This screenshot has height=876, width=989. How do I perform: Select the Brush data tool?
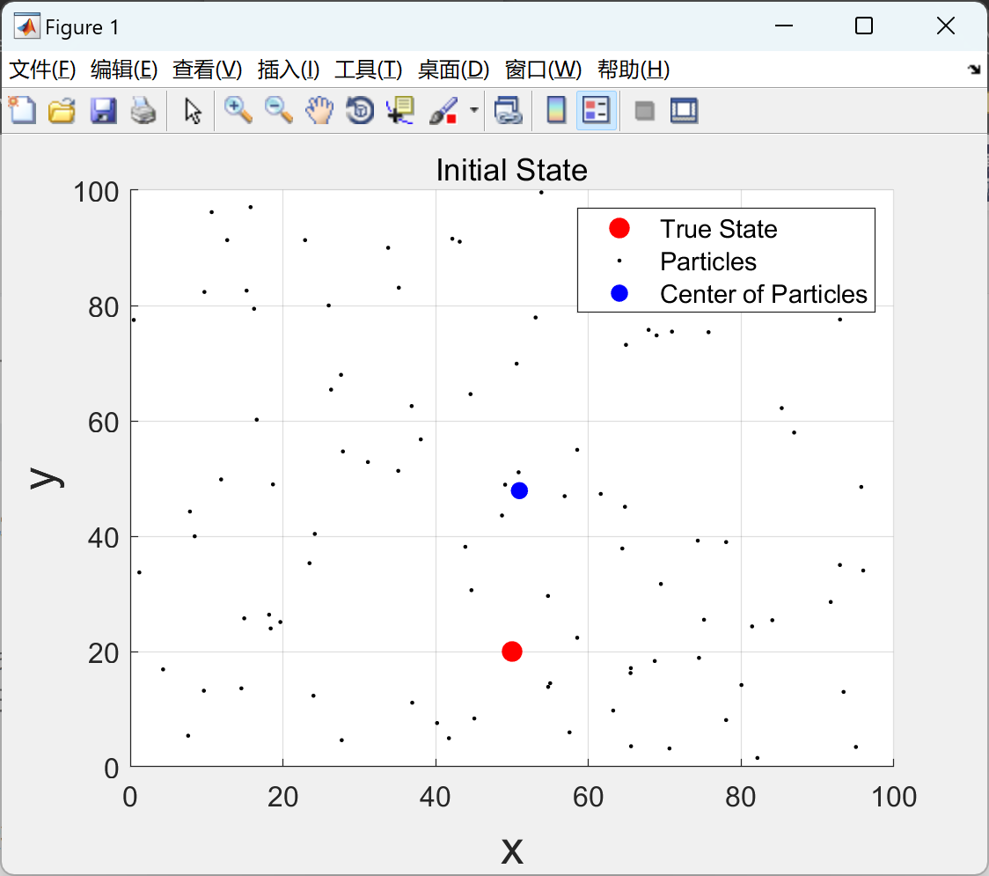coord(443,110)
